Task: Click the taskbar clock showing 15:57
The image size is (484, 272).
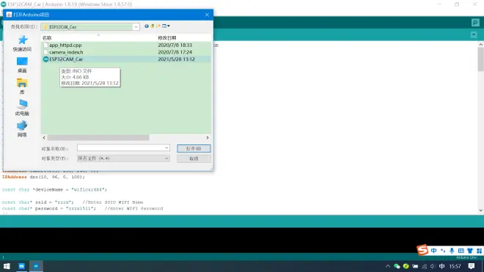Action: coord(455,266)
